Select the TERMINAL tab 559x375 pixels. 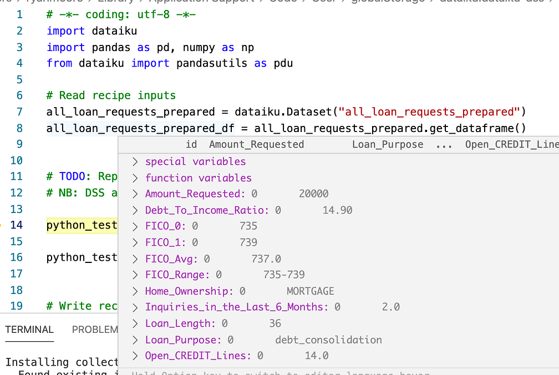point(29,329)
